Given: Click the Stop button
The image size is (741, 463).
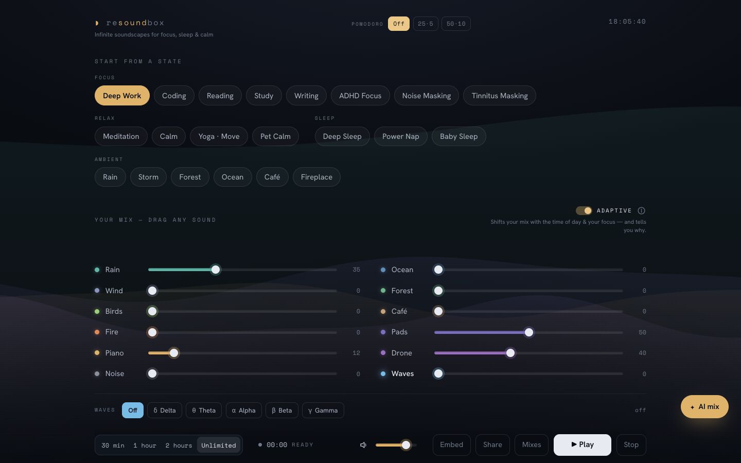Looking at the screenshot, I should click(631, 445).
